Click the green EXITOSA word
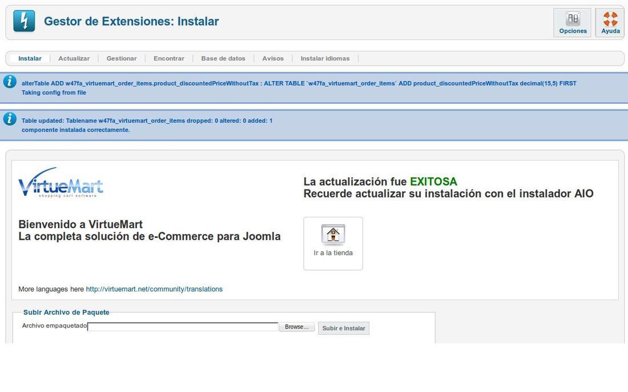Screen dimensions: 628x392 [x=433, y=182]
